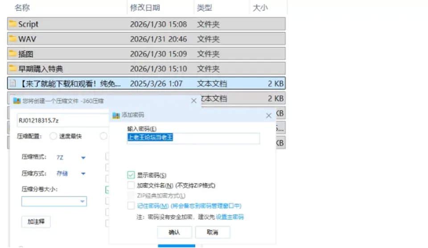The height and width of the screenshot is (248, 428).
Task: Click the 插图 folder icon
Action: click(12, 53)
